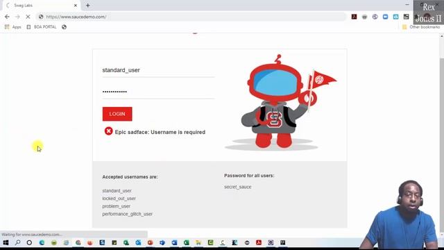Click 'Accepted usernames are:' heading
The width and height of the screenshot is (444, 250).
point(130,177)
